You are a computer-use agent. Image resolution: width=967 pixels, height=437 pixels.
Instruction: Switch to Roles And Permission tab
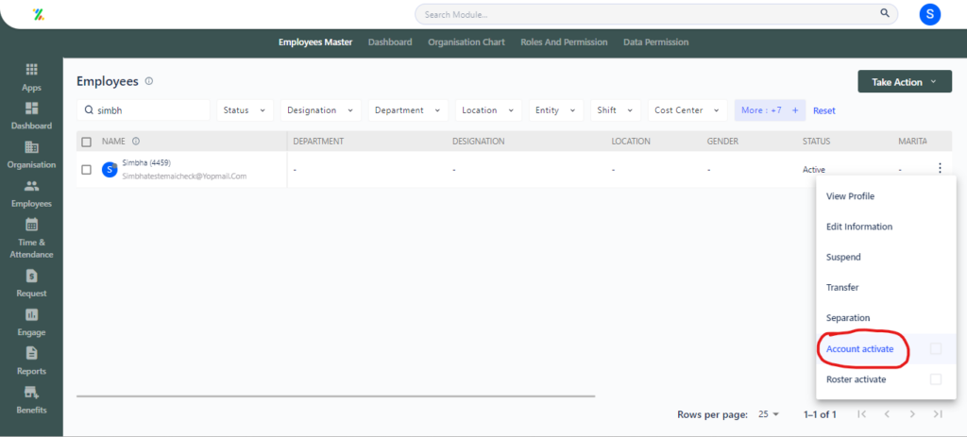[x=564, y=42]
